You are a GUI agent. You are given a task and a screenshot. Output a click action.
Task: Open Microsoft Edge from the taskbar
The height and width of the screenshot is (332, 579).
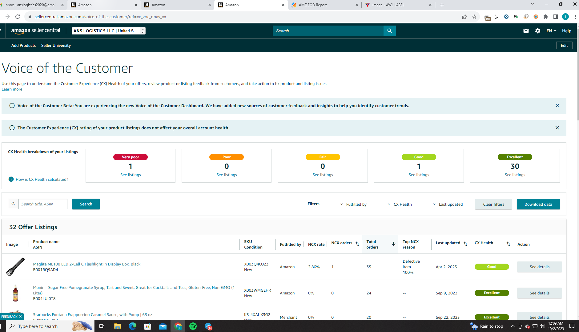(133, 326)
